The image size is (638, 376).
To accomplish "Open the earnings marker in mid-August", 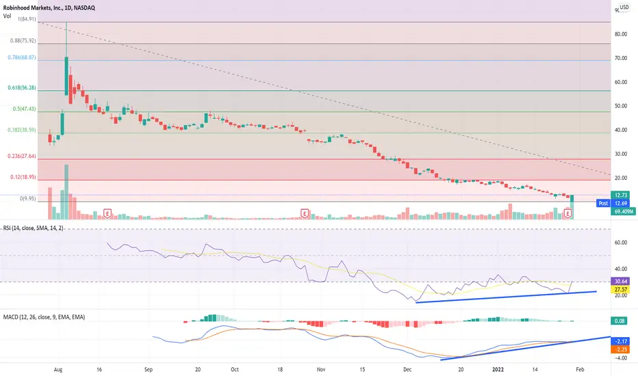I will [107, 213].
